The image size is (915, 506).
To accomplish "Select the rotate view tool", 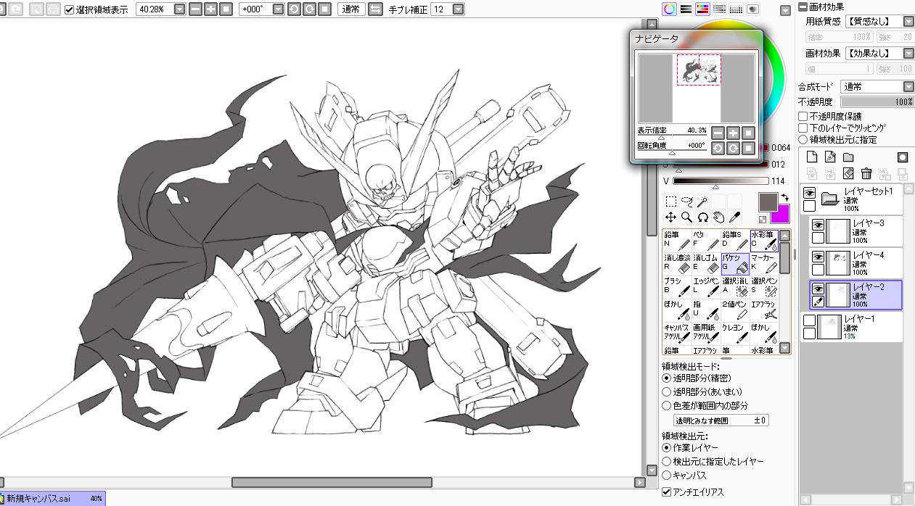I will pyautogui.click(x=703, y=217).
